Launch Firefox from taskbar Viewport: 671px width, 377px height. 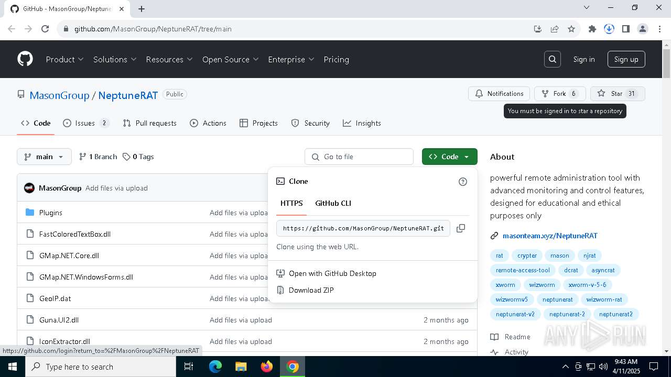(267, 367)
